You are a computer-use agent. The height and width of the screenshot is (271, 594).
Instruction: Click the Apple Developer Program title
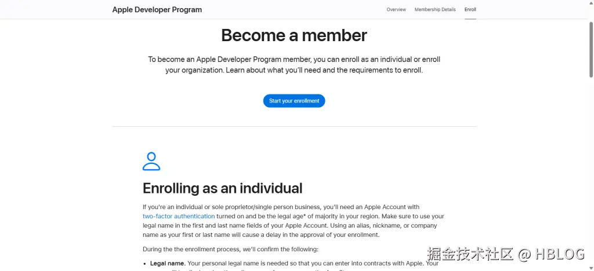click(x=157, y=10)
